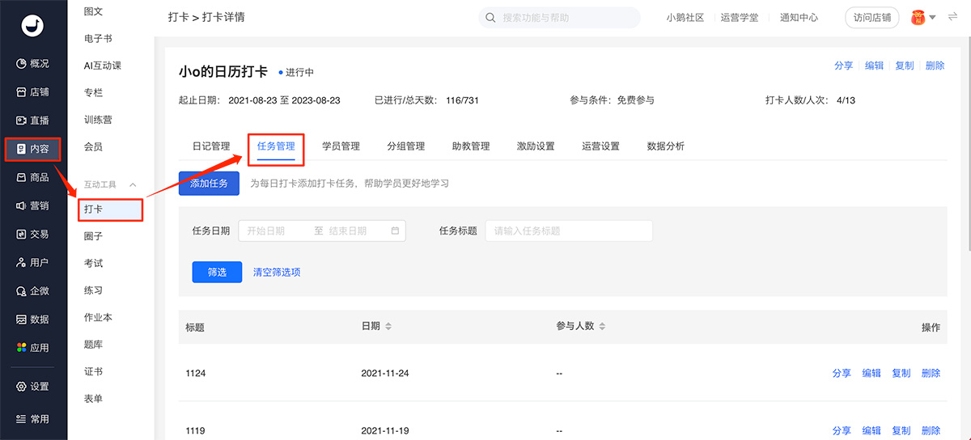Open 设置 settings in left sidebar
The width and height of the screenshot is (971, 440).
point(33,387)
